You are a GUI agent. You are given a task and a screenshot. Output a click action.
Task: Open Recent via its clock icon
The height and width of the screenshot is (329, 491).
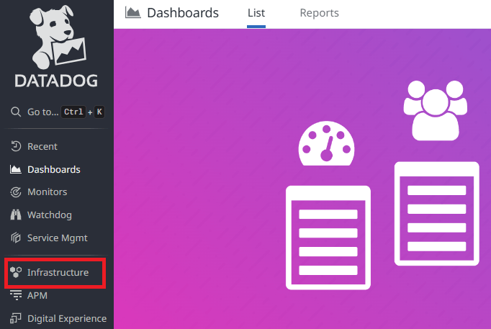pyautogui.click(x=15, y=147)
